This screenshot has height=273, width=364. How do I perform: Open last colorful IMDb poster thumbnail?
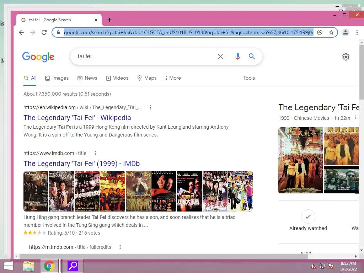[241, 191]
